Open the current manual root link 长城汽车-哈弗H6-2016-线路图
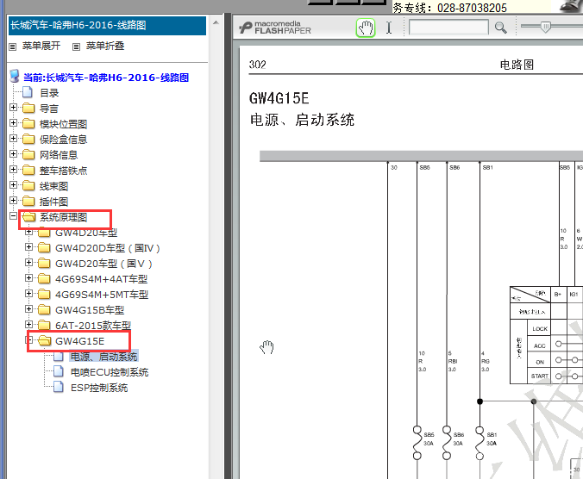This screenshot has height=479, width=583. click(x=106, y=78)
